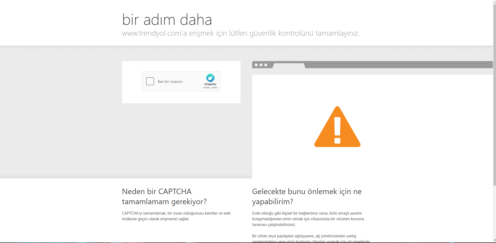Open the hCaptcha "Şartlar" terms link

coord(215,88)
